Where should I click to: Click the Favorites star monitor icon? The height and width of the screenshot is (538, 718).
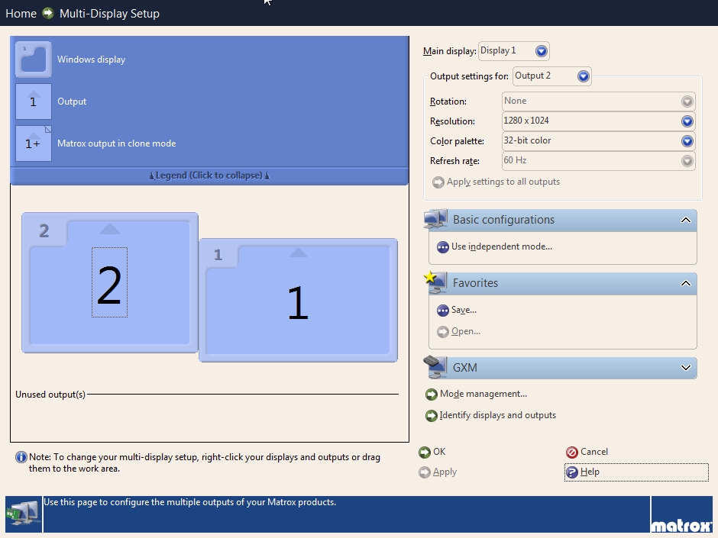435,282
